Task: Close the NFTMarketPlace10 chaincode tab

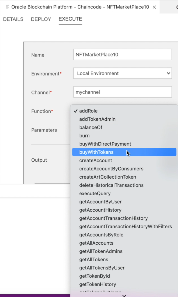Action: (154, 7)
